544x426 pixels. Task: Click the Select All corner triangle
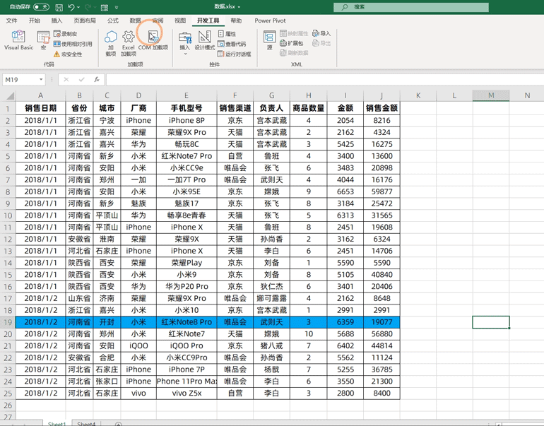click(11, 95)
